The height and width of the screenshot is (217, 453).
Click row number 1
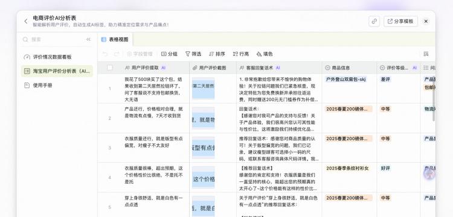[x=110, y=89]
